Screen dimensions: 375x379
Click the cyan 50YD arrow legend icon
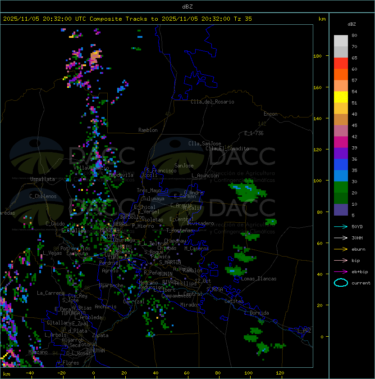tap(341, 226)
